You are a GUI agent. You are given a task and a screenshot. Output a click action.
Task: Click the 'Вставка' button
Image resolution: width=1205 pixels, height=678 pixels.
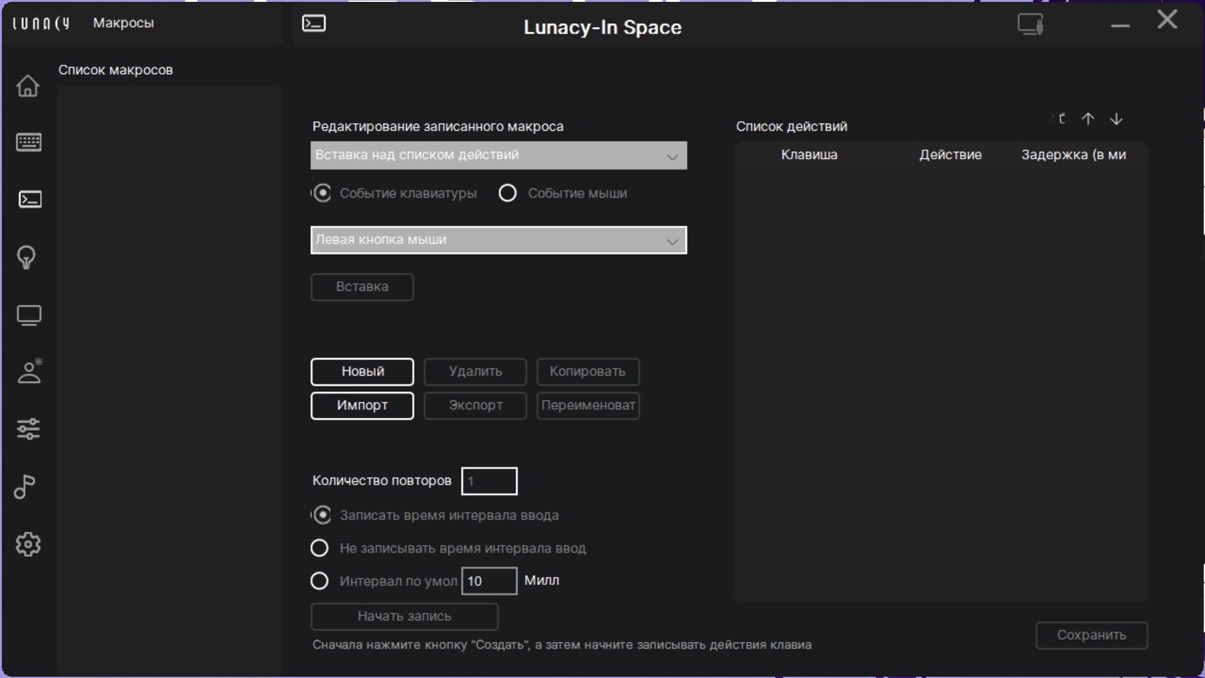click(362, 287)
